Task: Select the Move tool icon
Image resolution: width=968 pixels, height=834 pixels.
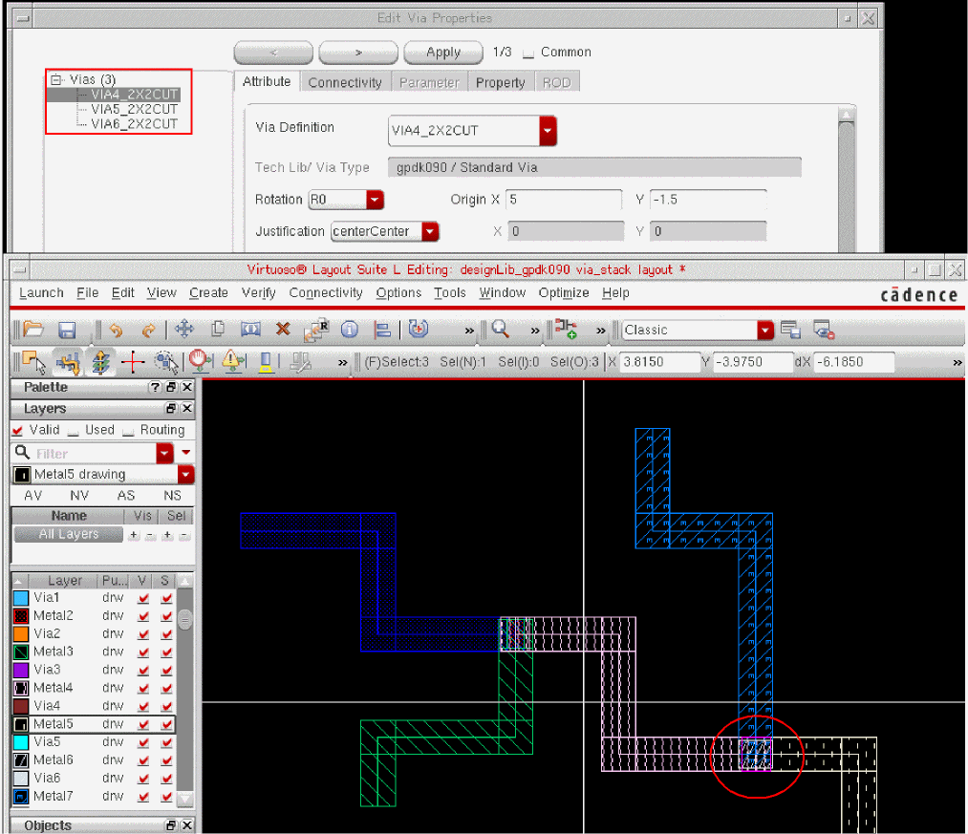Action: 184,330
